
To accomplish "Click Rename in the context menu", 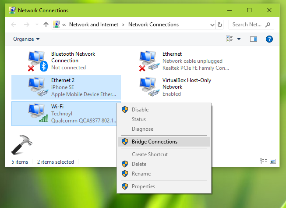I will coord(141,174).
